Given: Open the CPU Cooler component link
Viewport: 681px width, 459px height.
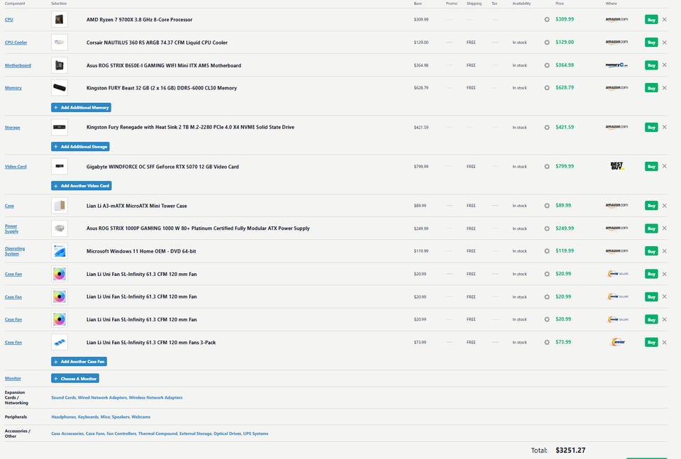Looking at the screenshot, I should [16, 43].
